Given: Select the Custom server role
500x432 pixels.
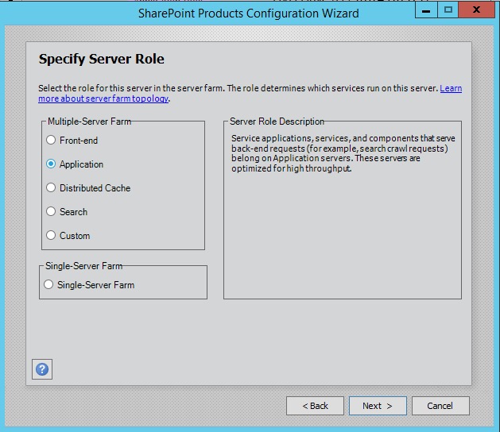Looking at the screenshot, I should [68, 236].
